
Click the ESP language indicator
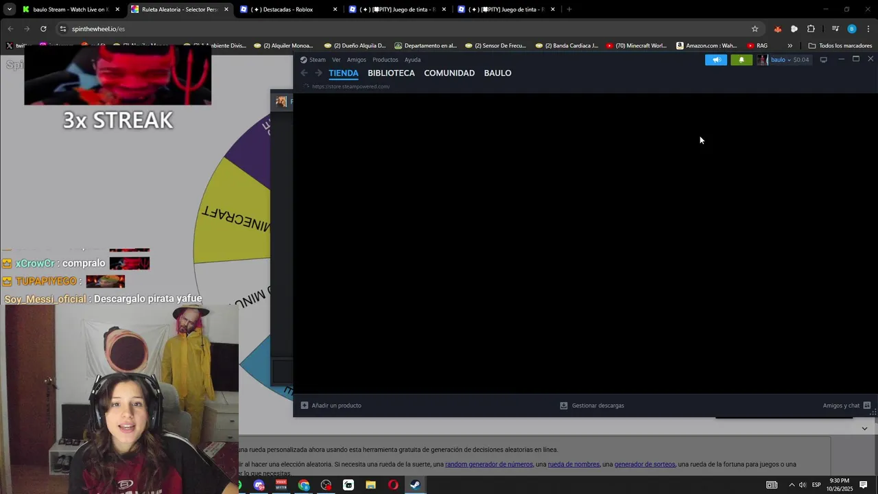(x=816, y=485)
